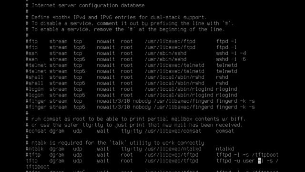Click the '/usr/libexec/ntalkd' path

coord(173,149)
